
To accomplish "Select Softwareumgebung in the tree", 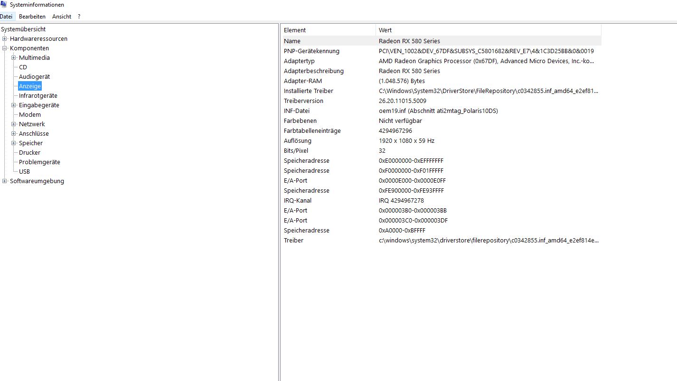I will click(37, 181).
